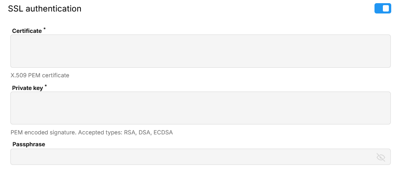
Task: Click the required asterisk beside Certificate
Action: click(x=45, y=29)
